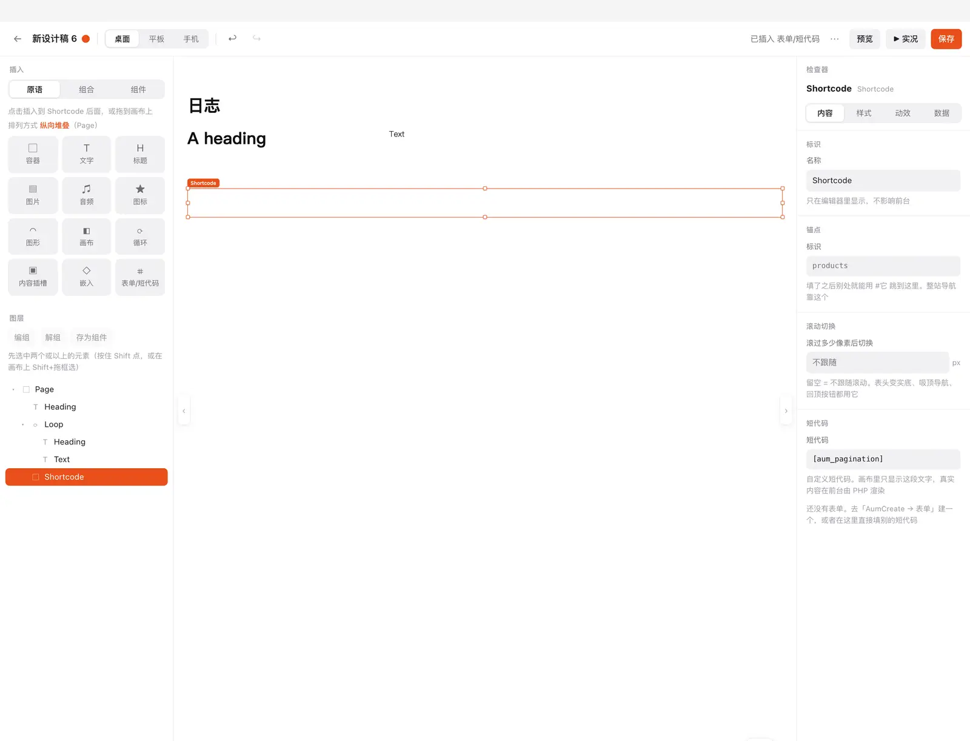The width and height of the screenshot is (970, 741).
Task: Switch viewport to 桌面 desktop
Action: 122,39
